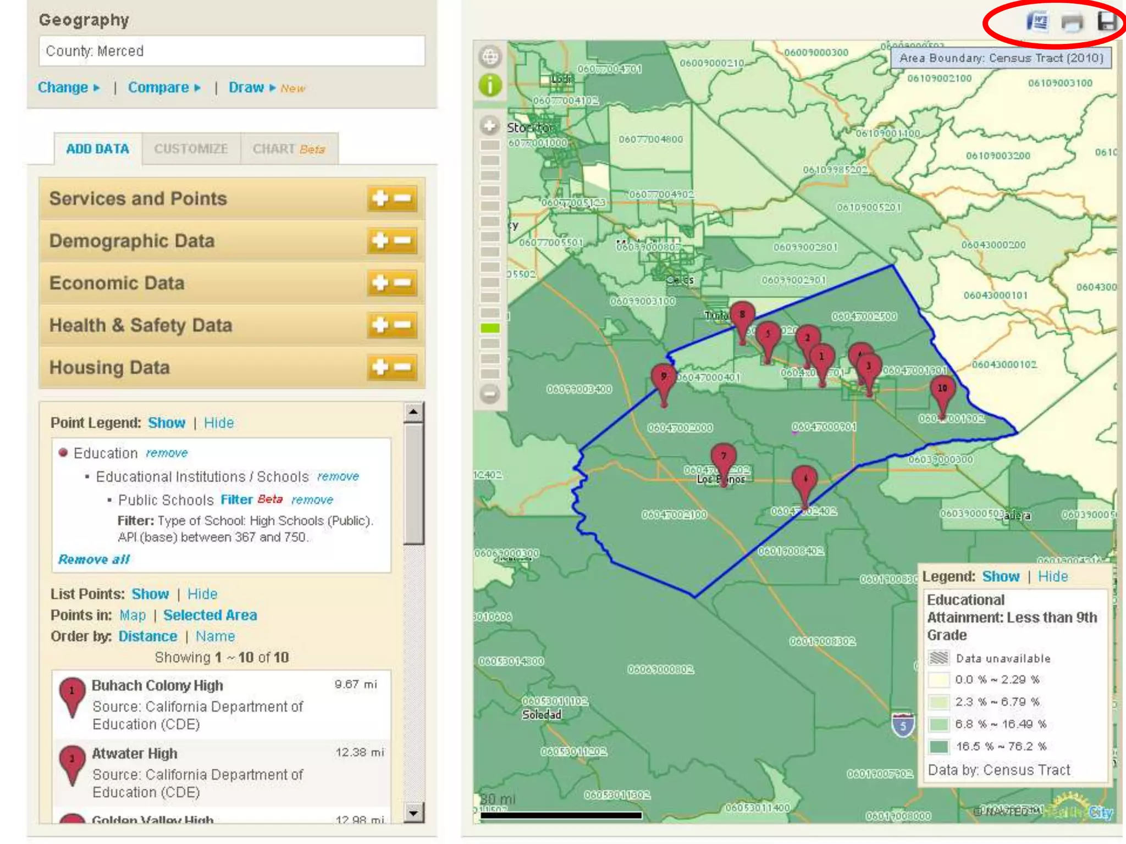Click the highlighted green zoom level bar
Screen dimensions: 1126x844
pos(490,328)
